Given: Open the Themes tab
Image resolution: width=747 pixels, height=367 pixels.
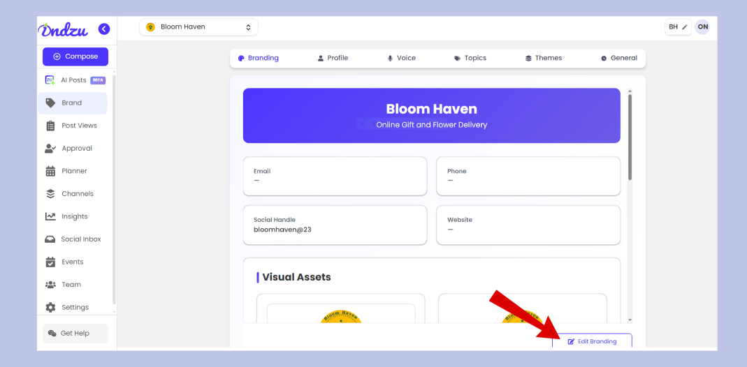Looking at the screenshot, I should (543, 58).
